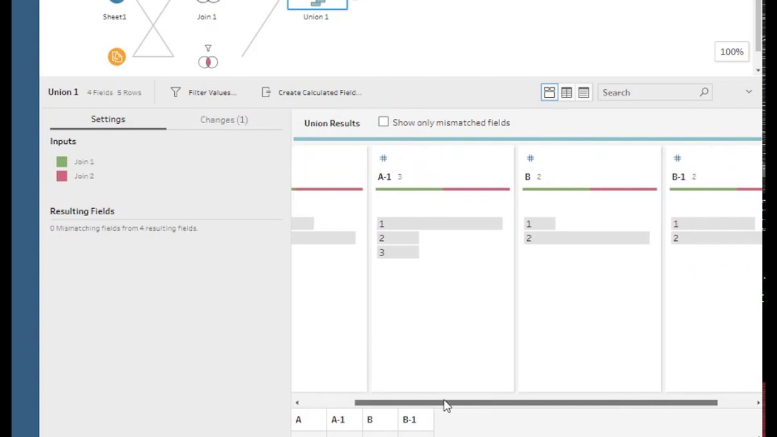777x437 pixels.
Task: Click the Join 1 step label
Action: (207, 17)
